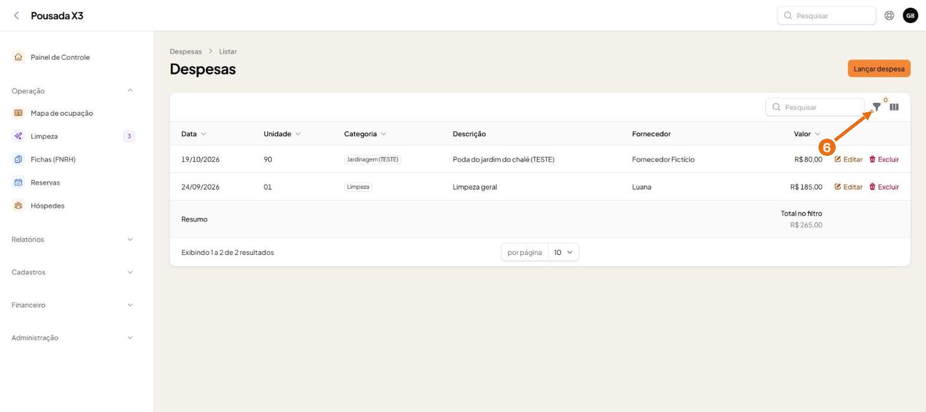Open the table filter funnel icon
This screenshot has width=926, height=412.
click(x=876, y=107)
